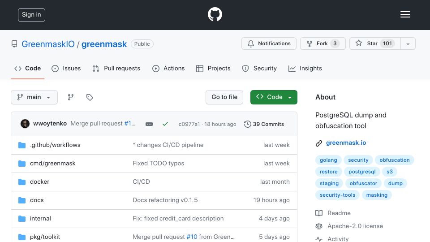Open the Projects tab

tap(213, 68)
